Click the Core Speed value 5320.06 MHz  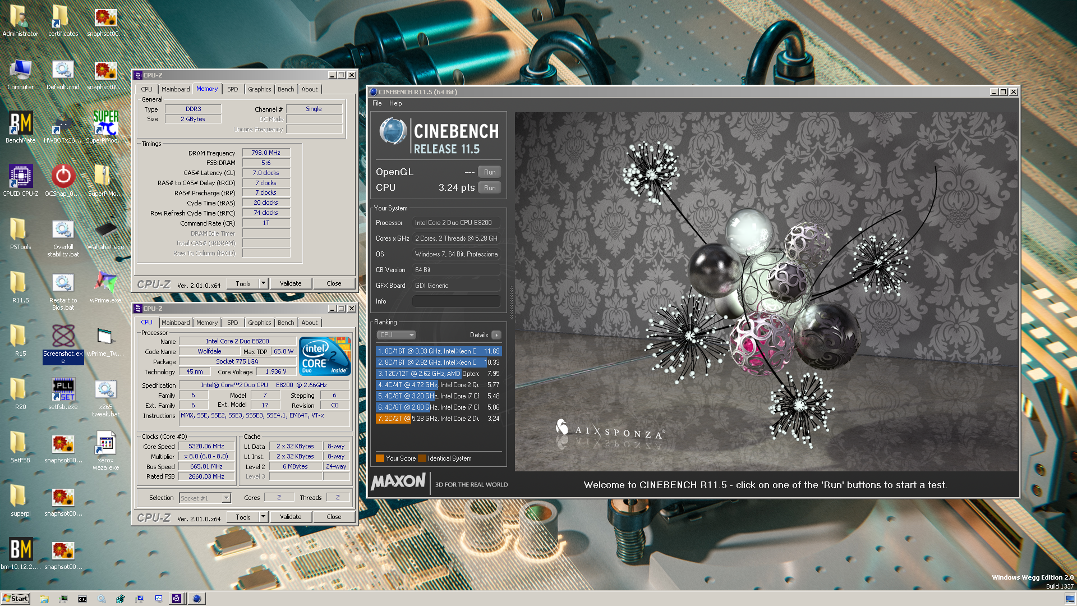point(206,447)
